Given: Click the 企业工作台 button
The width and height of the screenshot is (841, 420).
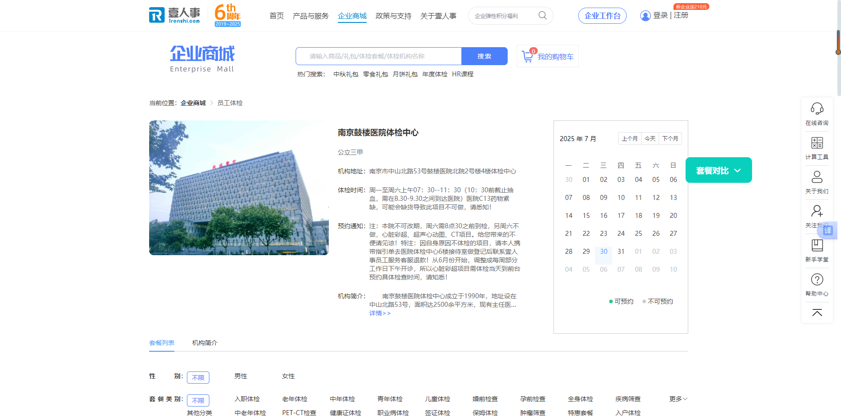Looking at the screenshot, I should (x=602, y=16).
